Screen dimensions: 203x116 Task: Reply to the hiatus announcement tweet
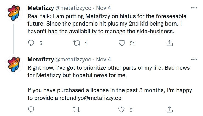click(x=31, y=43)
